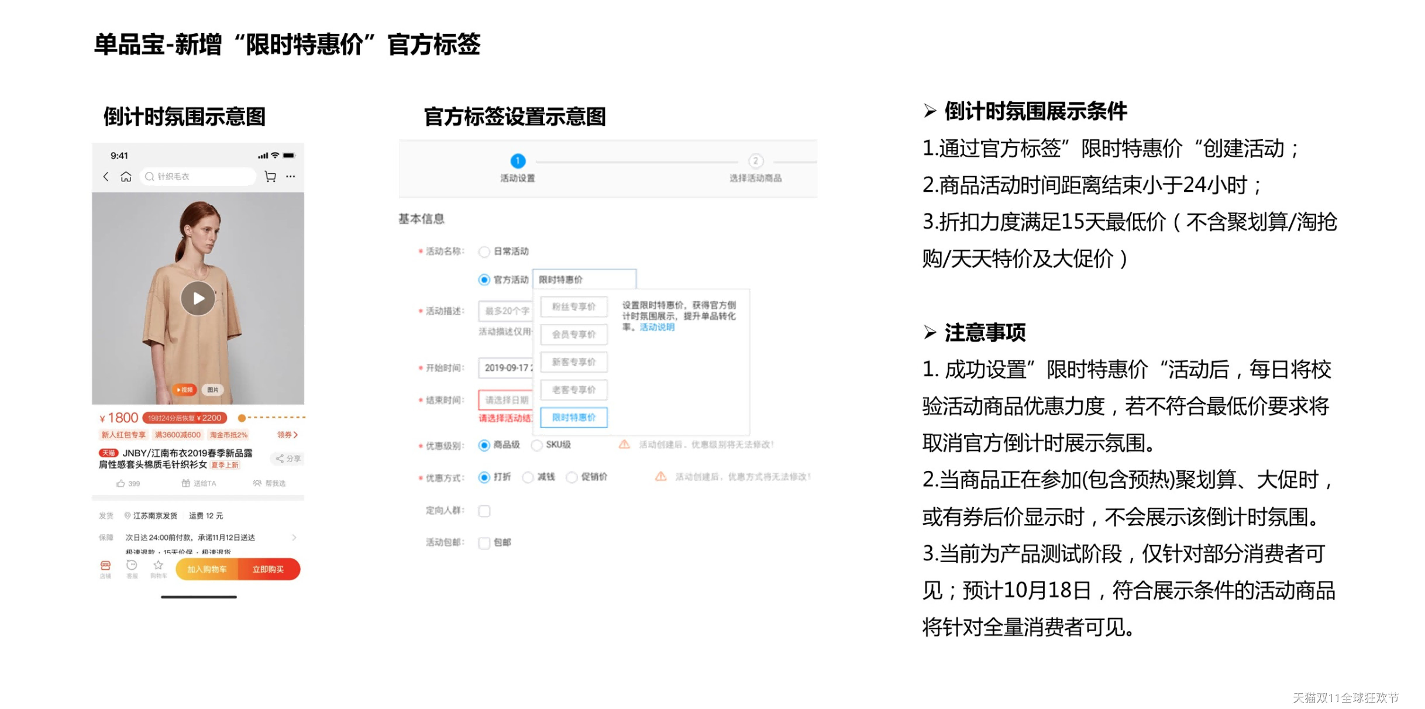Select the SKU级 discount level radio
1425x709 pixels.
(x=537, y=446)
